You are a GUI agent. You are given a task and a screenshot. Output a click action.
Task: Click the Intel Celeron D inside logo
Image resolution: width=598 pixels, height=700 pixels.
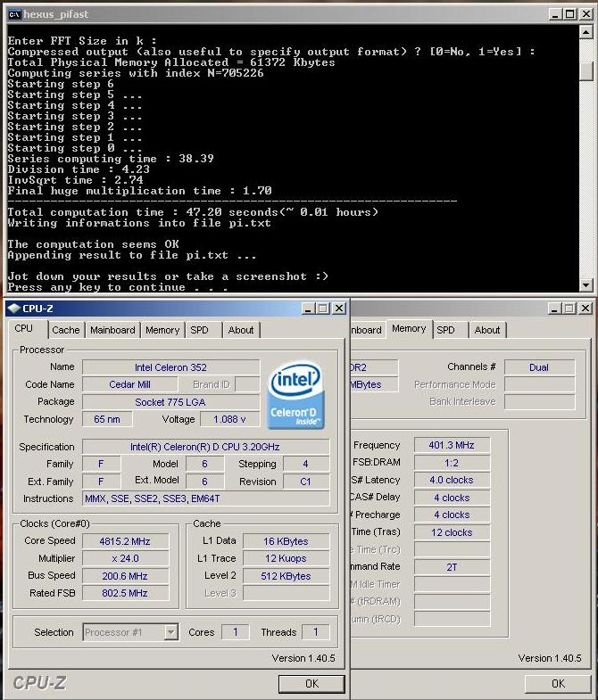pos(295,395)
